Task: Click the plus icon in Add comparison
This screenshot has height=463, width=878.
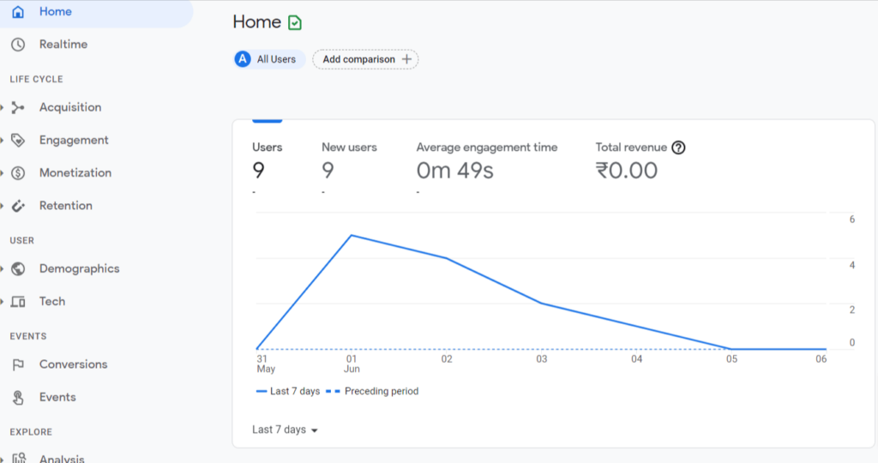Action: tap(406, 59)
